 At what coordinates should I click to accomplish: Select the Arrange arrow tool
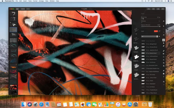pyautogui.click(x=164, y=26)
